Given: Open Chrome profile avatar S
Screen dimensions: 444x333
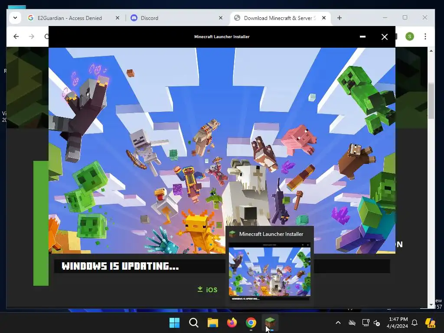Looking at the screenshot, I should click(409, 36).
